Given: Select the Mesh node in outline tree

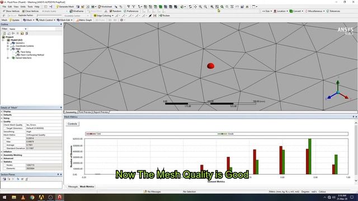Looking at the screenshot, I should pyautogui.click(x=18, y=49).
